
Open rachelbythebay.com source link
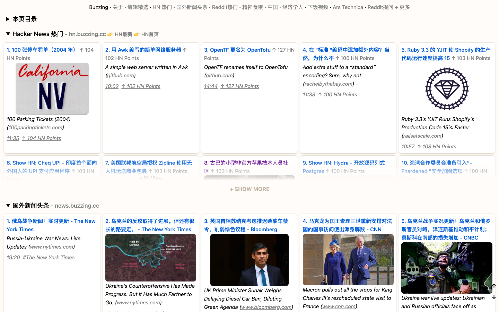[329, 84]
